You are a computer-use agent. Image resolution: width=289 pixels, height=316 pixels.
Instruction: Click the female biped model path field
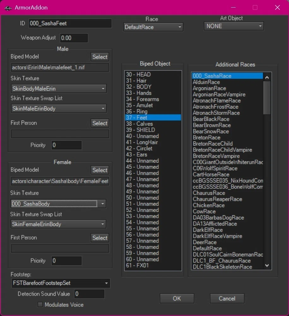coord(60,181)
